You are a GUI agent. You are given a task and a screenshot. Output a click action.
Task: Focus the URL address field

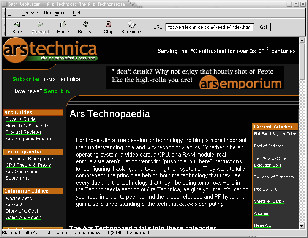(x=209, y=27)
